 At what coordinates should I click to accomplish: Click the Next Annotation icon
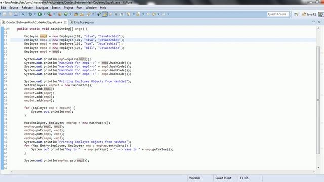tap(129, 14)
